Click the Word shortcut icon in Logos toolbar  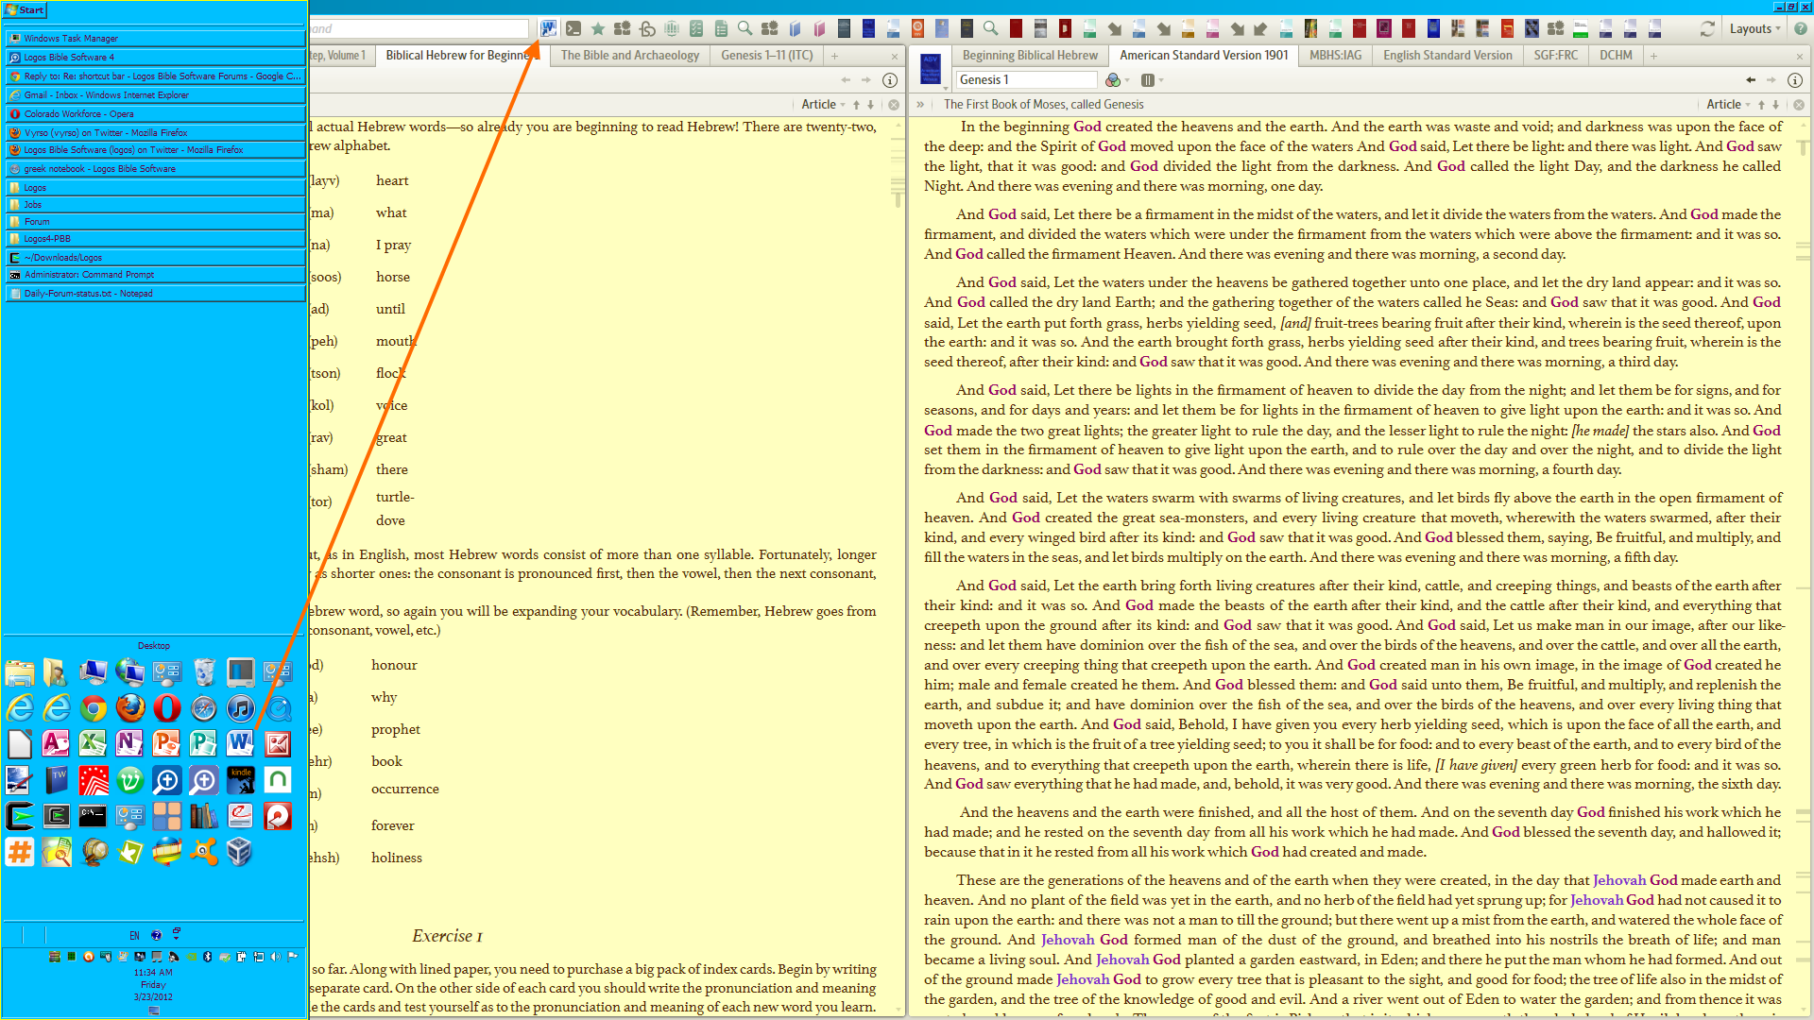548,28
